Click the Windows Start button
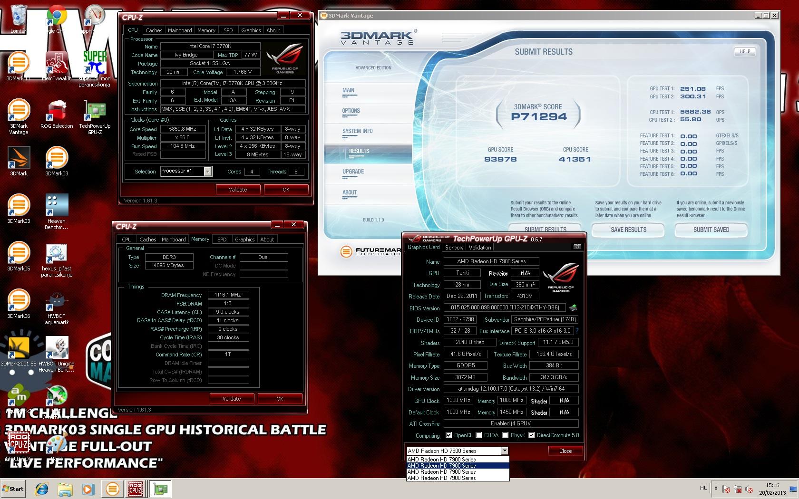 pyautogui.click(x=13, y=489)
